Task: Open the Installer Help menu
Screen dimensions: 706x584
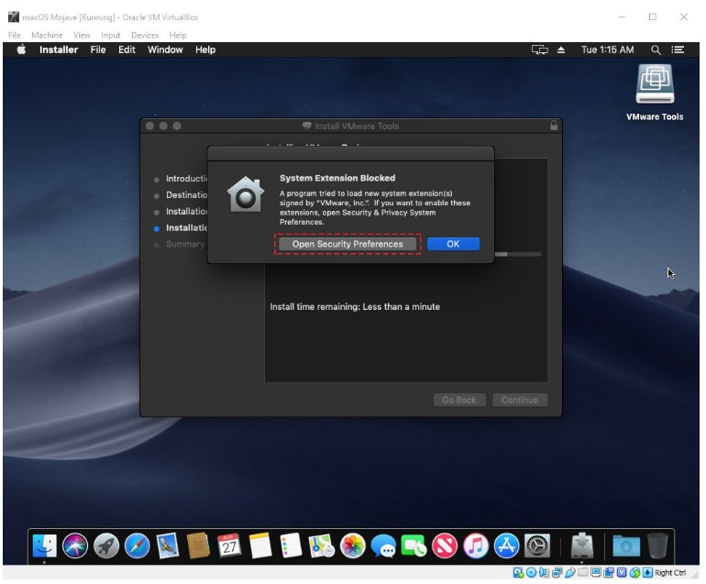Action: point(205,50)
